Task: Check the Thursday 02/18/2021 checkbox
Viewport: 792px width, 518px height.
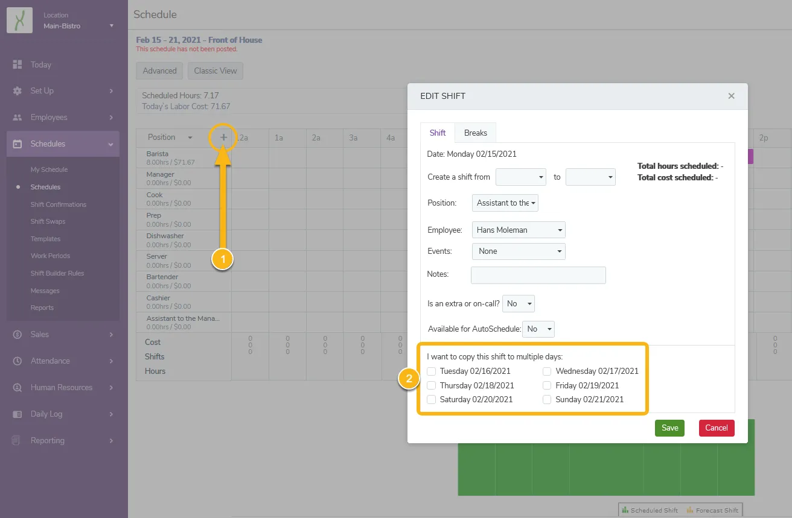Action: 431,385
